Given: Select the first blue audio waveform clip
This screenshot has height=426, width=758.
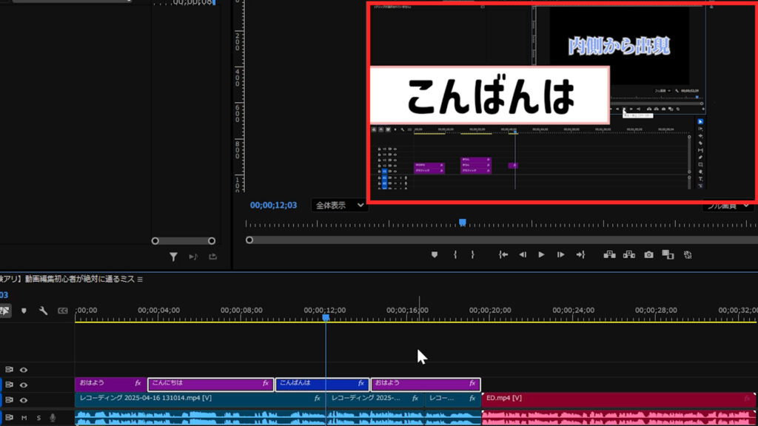Looking at the screenshot, I should 200,418.
